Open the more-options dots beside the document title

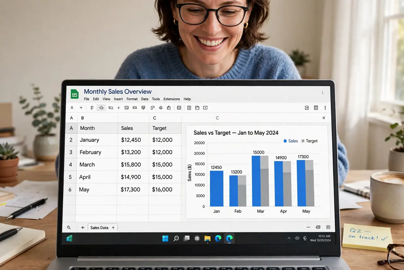322,92
